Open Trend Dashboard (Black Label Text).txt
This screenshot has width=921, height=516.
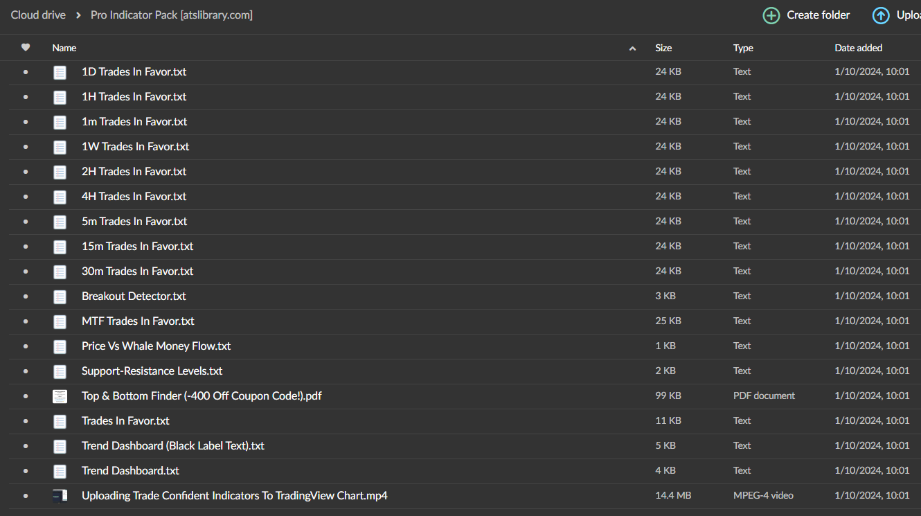[172, 446]
